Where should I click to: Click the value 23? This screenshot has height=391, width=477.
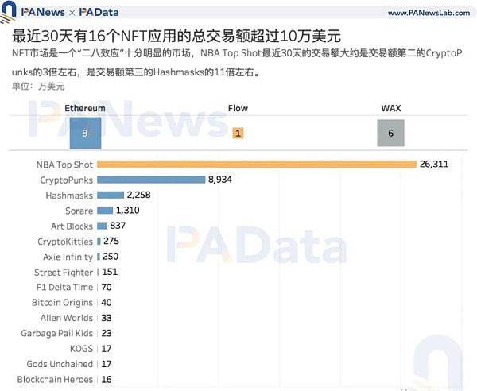click(x=107, y=333)
